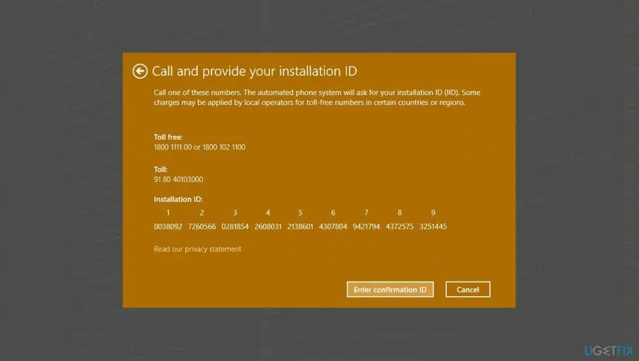Go back using the circled arrow icon
Viewport: 639px width, 361px height.
point(140,71)
